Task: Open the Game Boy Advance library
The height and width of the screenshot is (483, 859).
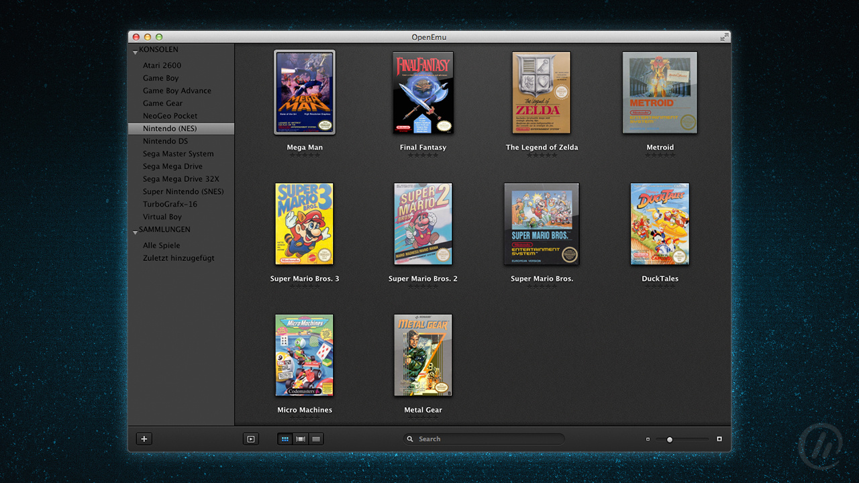Action: (x=176, y=91)
